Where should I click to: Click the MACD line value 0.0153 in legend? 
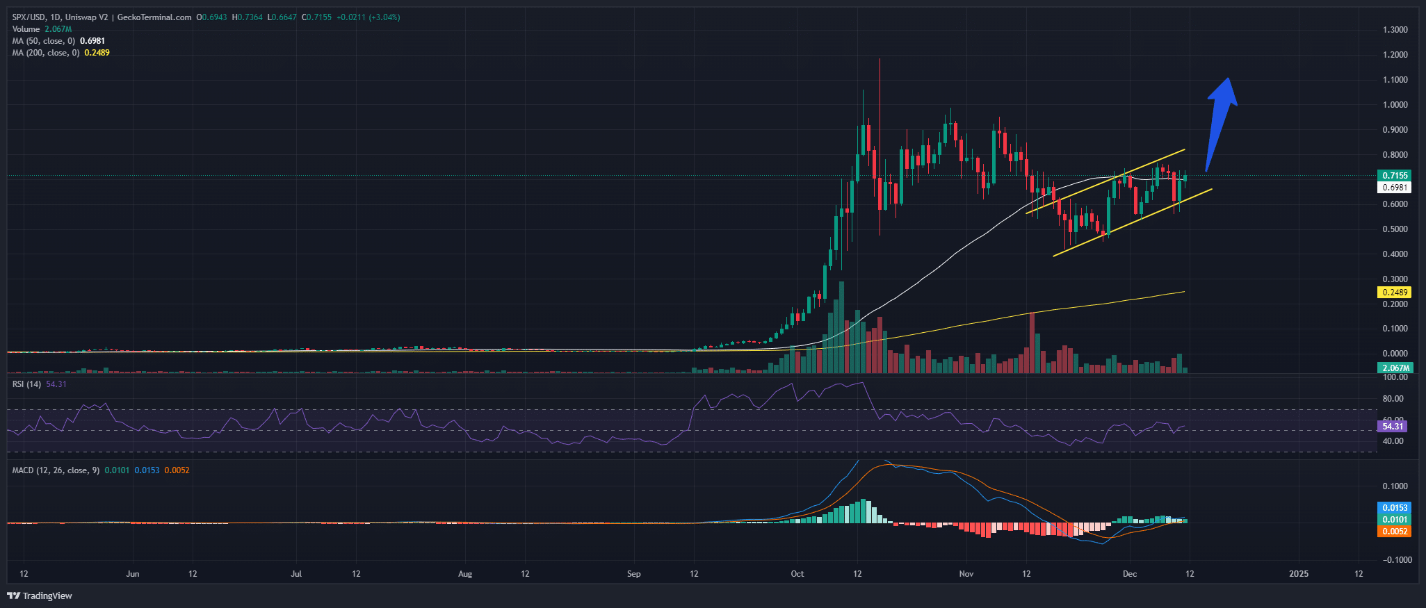pos(147,470)
